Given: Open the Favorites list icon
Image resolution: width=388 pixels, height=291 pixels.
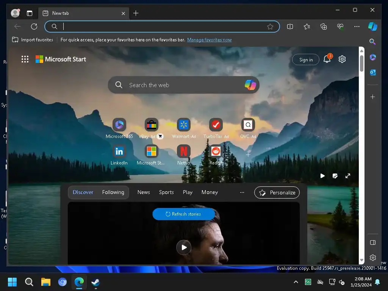Looking at the screenshot, I should (x=307, y=27).
